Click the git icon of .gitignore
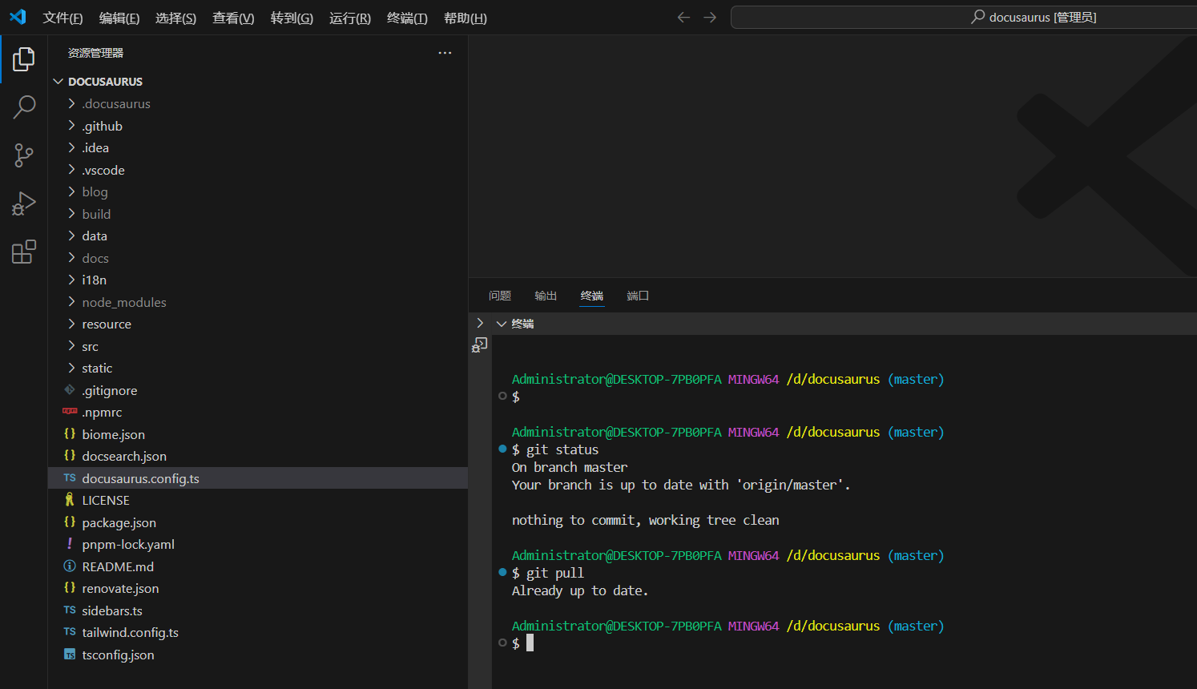Image resolution: width=1197 pixels, height=689 pixels. click(70, 389)
